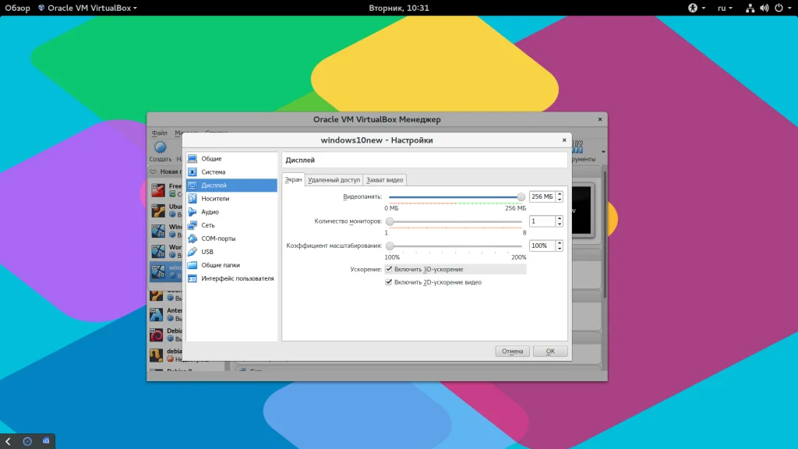Confirm settings with the OK button
This screenshot has height=449, width=798.
pyautogui.click(x=550, y=352)
